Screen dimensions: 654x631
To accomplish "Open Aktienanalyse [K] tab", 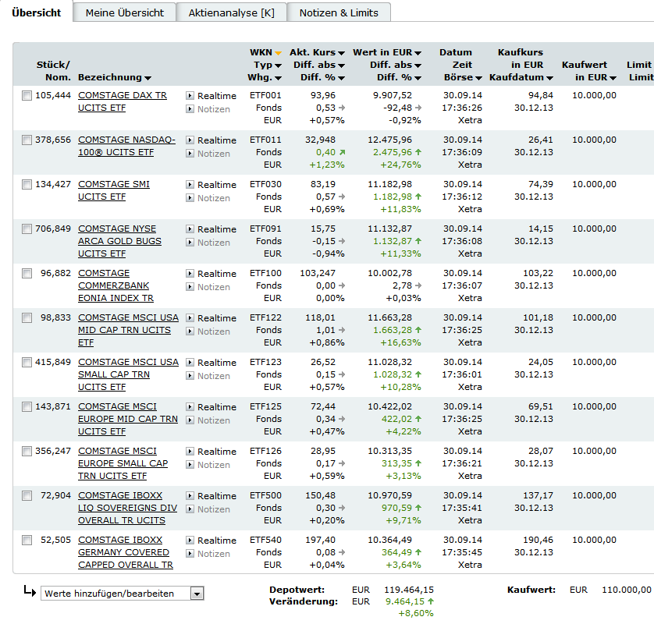I will point(232,12).
